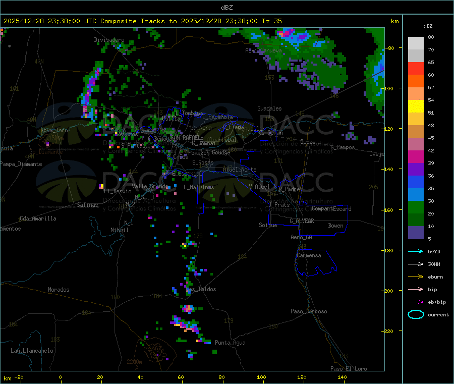Click the 'Divisadero' map label
Viewport: 454px width, 384px height.
click(x=109, y=40)
